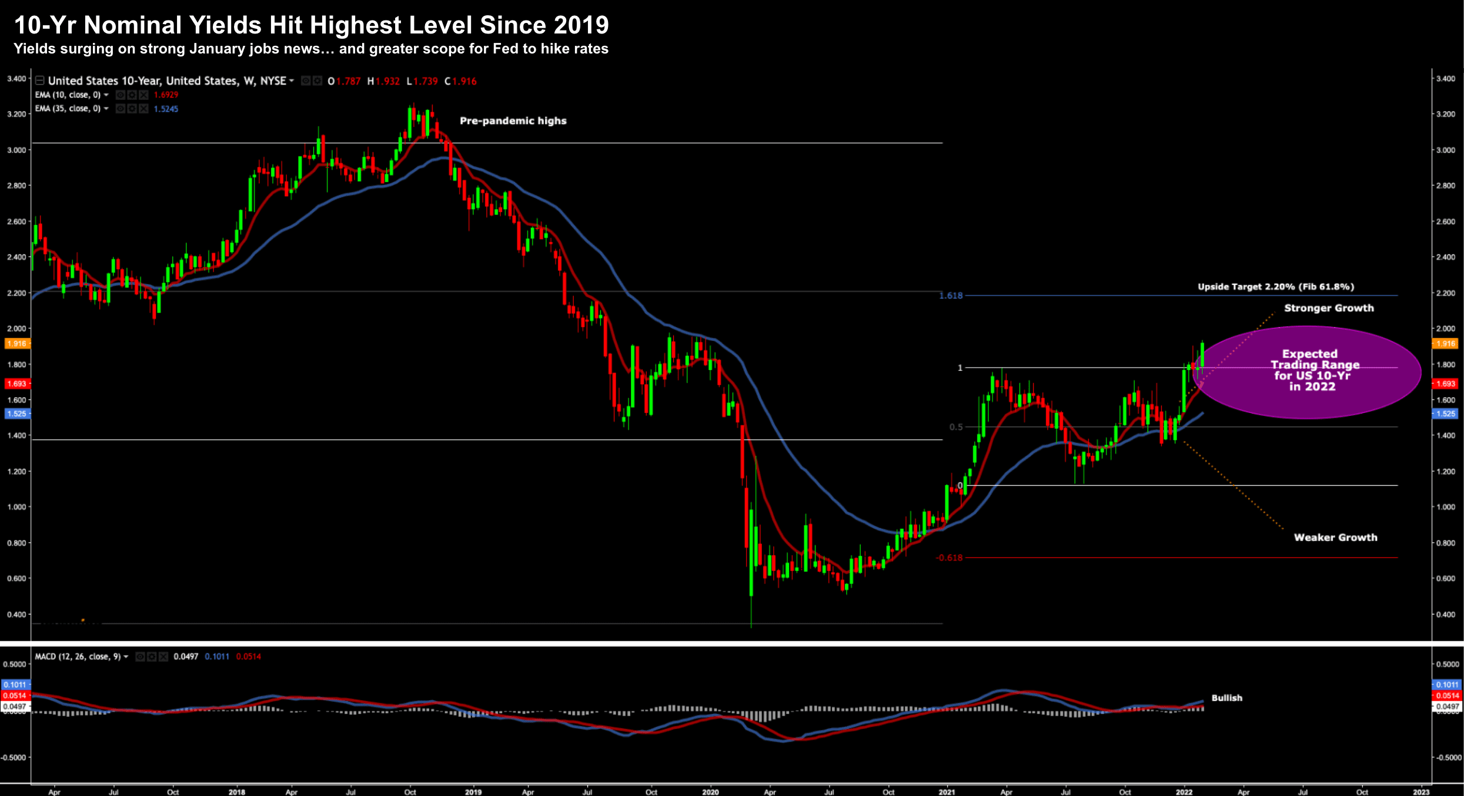Image resolution: width=1464 pixels, height=796 pixels.
Task: Delete EMA 35 indicator using X icon
Action: 143,109
